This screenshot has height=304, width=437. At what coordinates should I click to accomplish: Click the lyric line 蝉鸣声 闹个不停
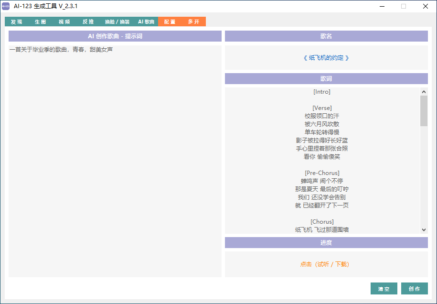(322, 181)
